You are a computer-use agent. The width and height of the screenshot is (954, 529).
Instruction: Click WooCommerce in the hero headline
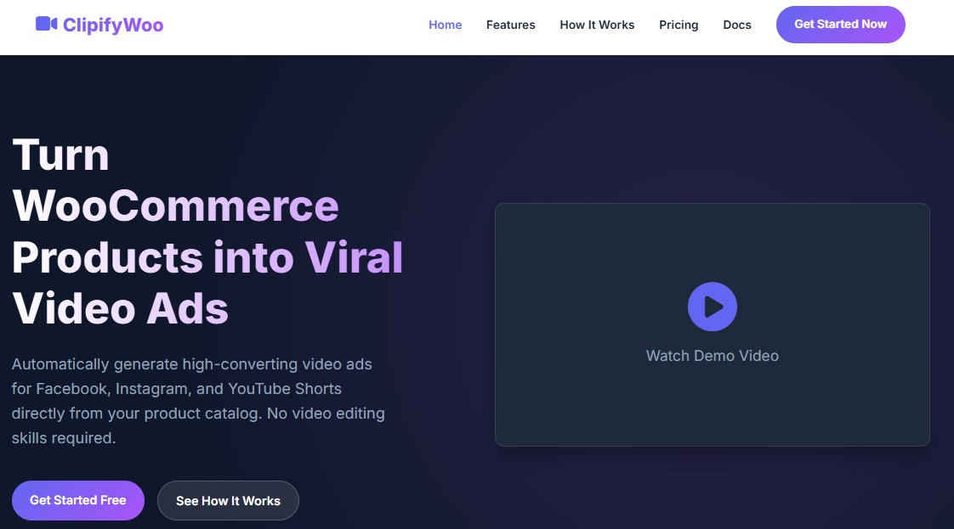coord(175,206)
